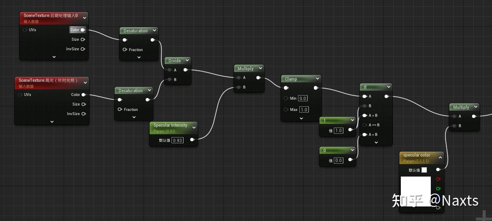Open header chevron on SceneTexture:高光 node

pos(84,83)
